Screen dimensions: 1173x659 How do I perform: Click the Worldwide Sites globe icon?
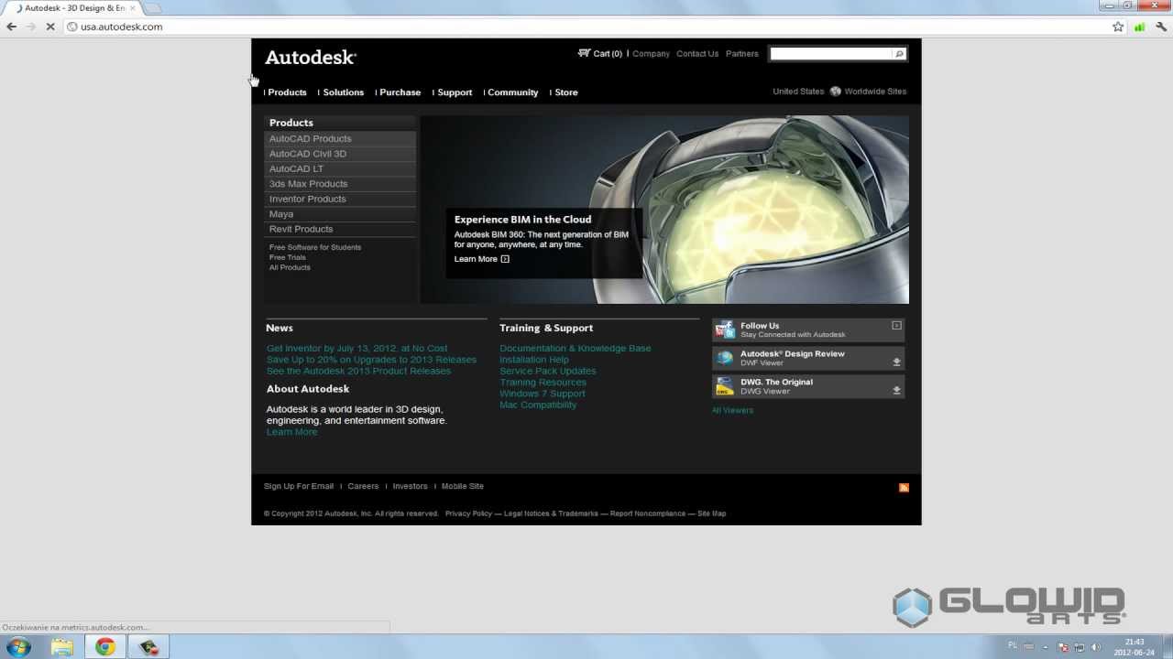coord(836,92)
